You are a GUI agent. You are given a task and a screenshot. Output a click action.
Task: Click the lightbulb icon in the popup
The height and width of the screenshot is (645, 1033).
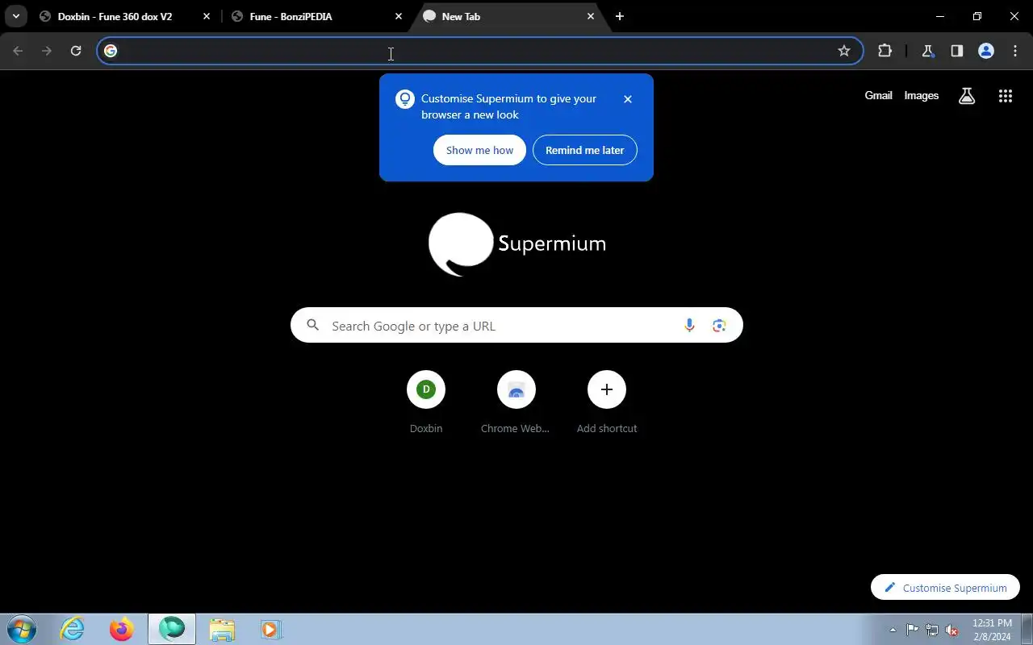404,99
